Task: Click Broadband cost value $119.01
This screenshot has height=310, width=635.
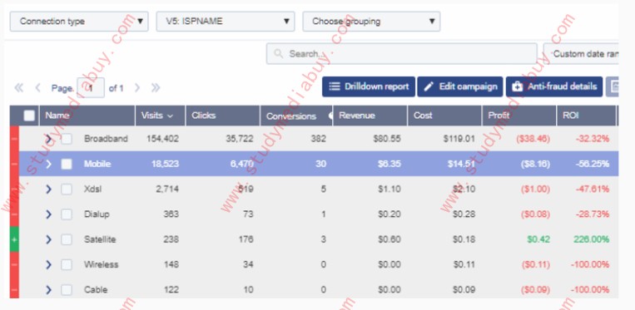Action: point(459,139)
